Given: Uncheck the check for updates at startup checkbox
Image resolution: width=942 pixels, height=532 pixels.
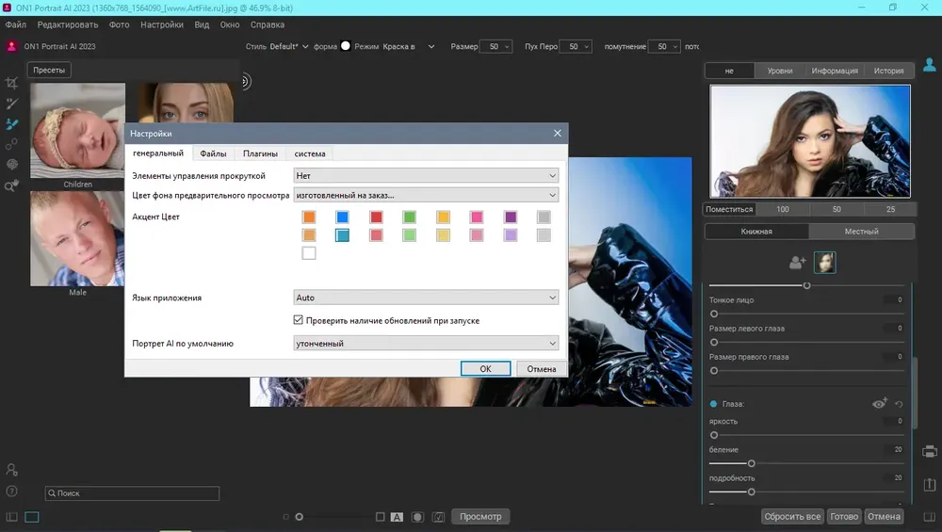Looking at the screenshot, I should pos(299,321).
